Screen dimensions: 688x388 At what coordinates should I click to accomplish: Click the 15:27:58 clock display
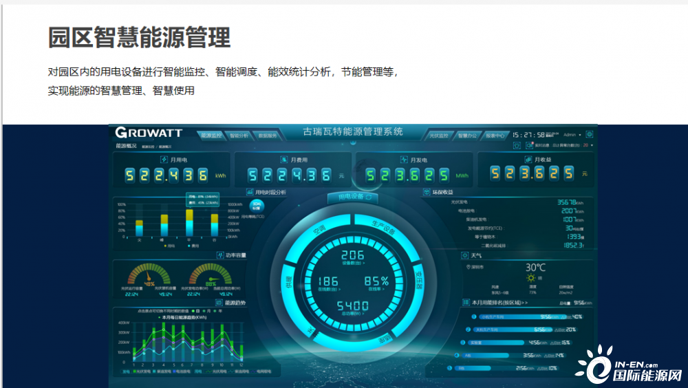coord(528,135)
